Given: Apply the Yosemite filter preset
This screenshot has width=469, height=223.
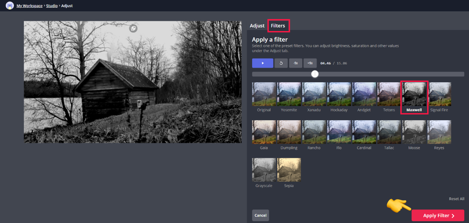Looking at the screenshot, I should click(289, 94).
